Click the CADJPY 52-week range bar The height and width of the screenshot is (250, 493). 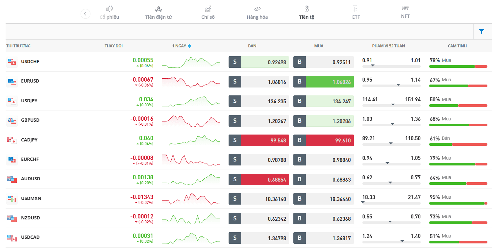391,145
